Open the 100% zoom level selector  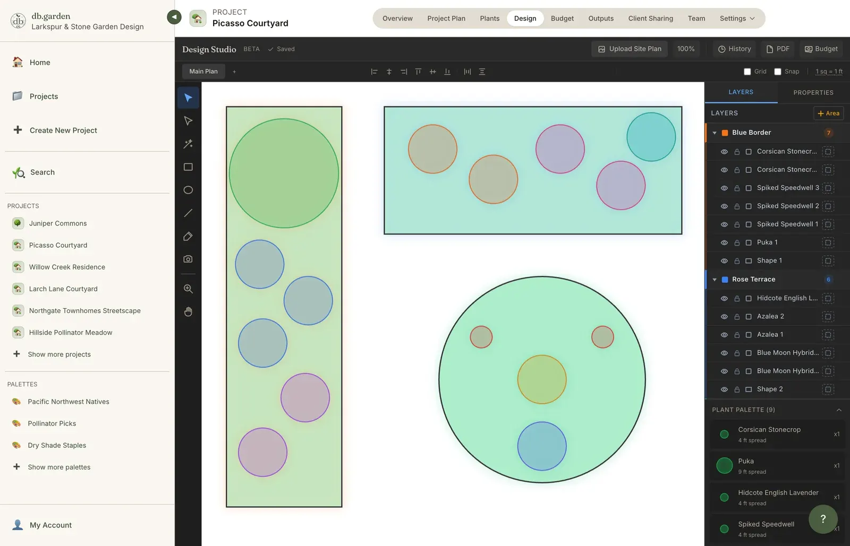[686, 49]
